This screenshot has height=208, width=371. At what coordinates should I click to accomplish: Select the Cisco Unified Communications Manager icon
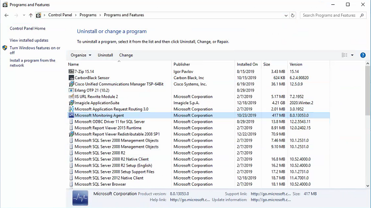pyautogui.click(x=71, y=84)
